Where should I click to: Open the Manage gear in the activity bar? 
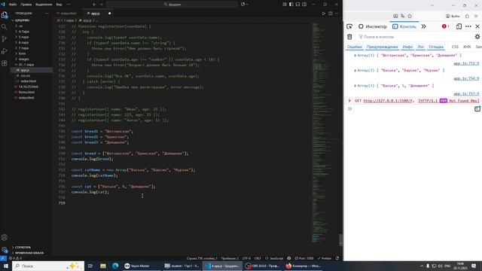[x=5, y=249]
